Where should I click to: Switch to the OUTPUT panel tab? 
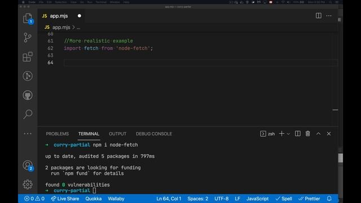point(117,134)
